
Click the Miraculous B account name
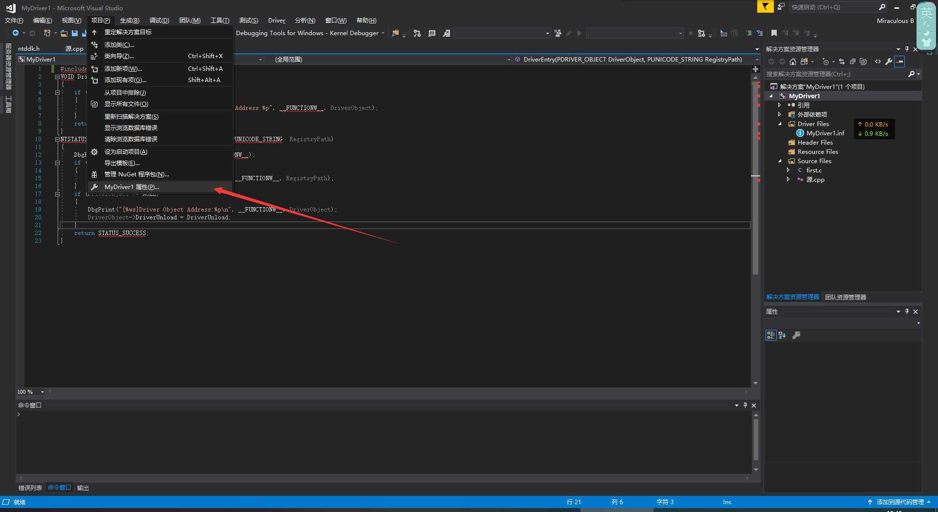point(895,21)
